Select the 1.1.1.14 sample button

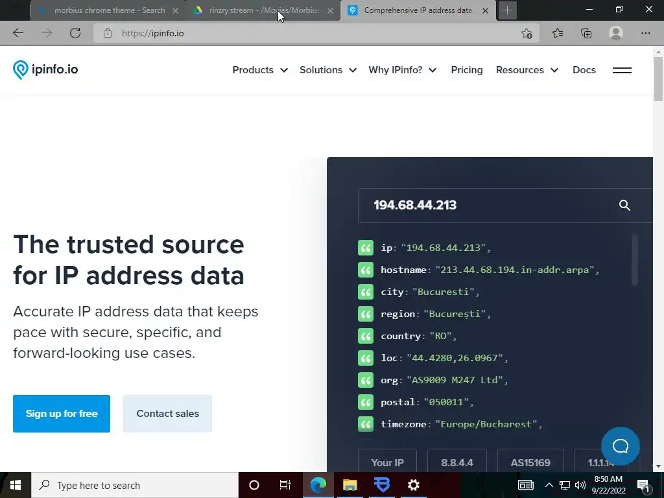601,462
